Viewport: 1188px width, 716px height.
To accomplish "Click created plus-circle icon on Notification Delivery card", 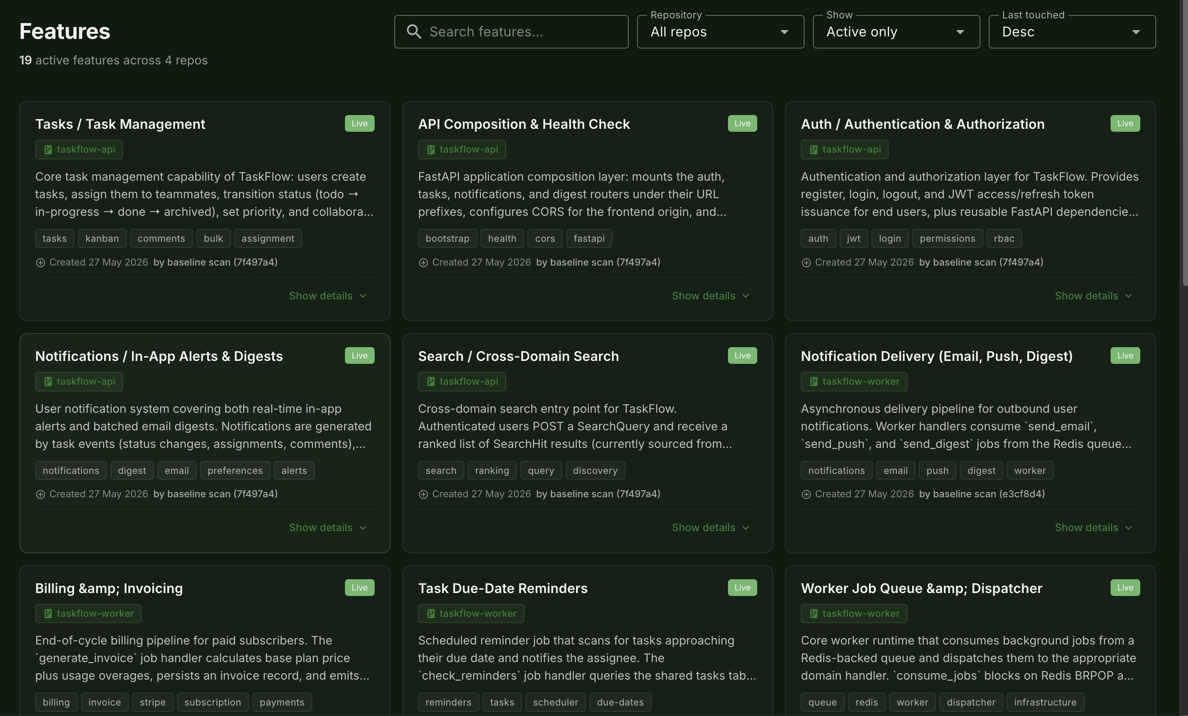I will coord(806,494).
